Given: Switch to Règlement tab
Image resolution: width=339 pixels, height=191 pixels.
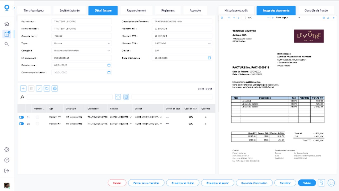Looking at the screenshot, I should click(x=168, y=11).
